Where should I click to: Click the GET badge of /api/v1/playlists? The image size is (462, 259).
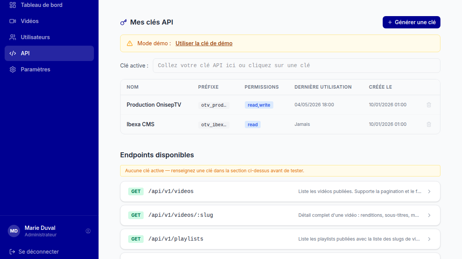click(136, 239)
